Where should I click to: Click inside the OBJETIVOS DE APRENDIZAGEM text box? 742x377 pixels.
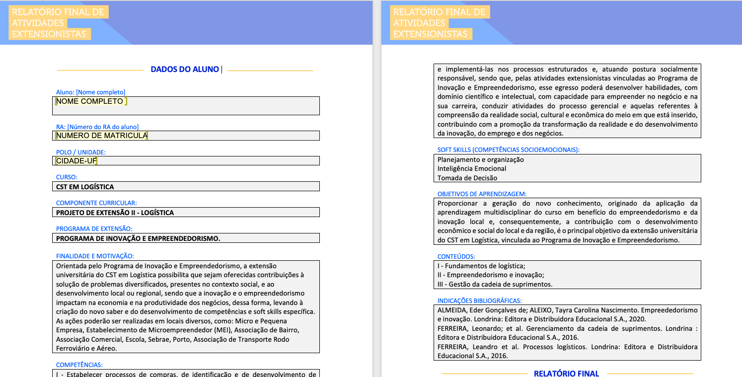point(567,222)
